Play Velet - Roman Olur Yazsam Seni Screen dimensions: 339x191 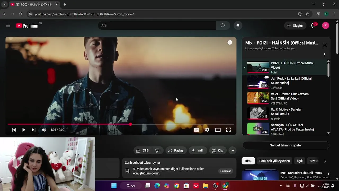coord(285,98)
